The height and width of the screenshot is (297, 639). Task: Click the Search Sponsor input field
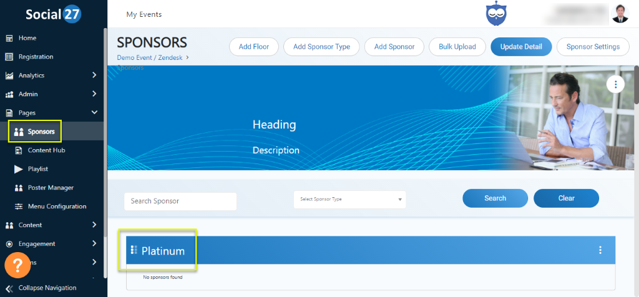coord(180,201)
